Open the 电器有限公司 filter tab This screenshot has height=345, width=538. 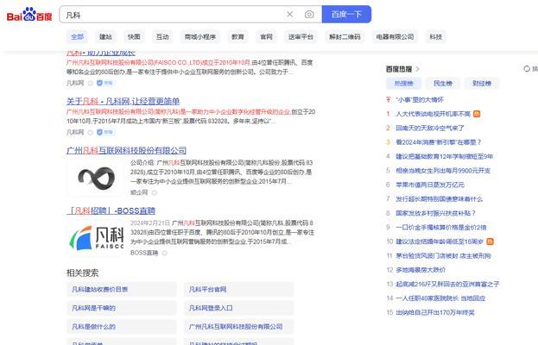pos(395,37)
